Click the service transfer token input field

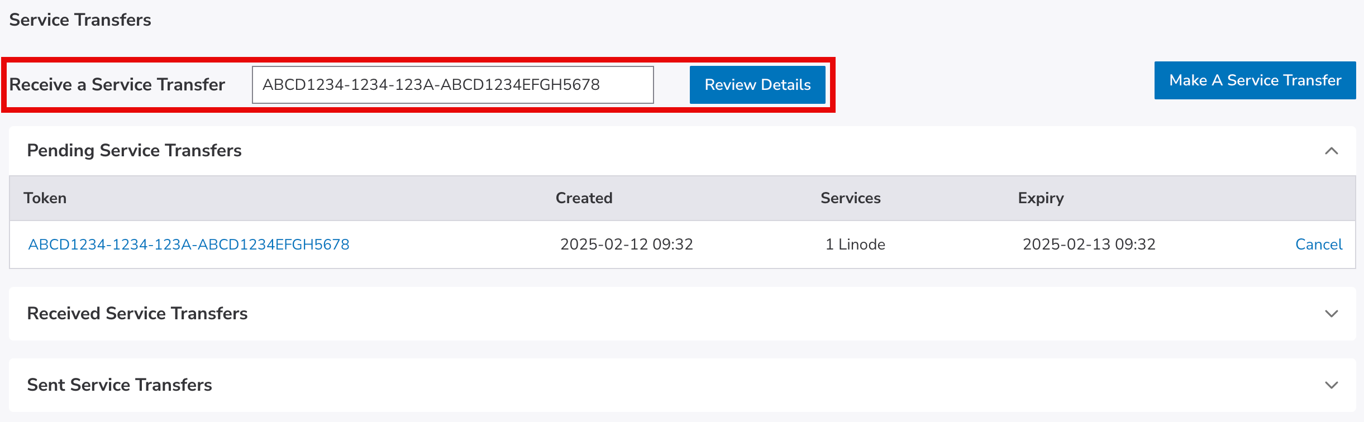tap(452, 85)
